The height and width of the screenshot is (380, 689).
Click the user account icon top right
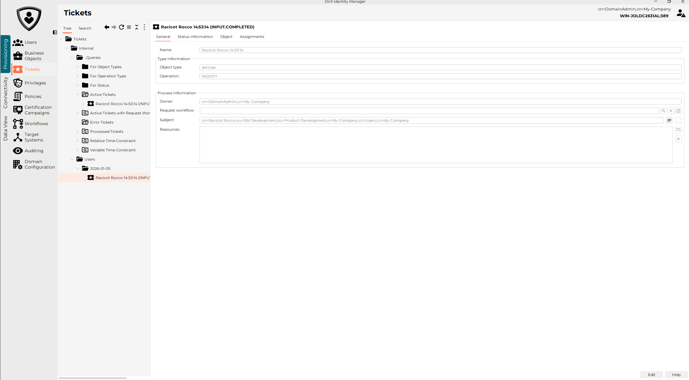[x=681, y=13]
